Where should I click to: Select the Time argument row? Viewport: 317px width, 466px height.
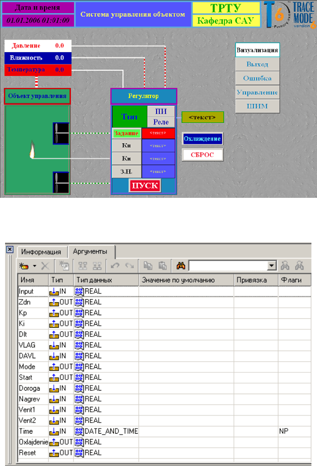click(25, 432)
